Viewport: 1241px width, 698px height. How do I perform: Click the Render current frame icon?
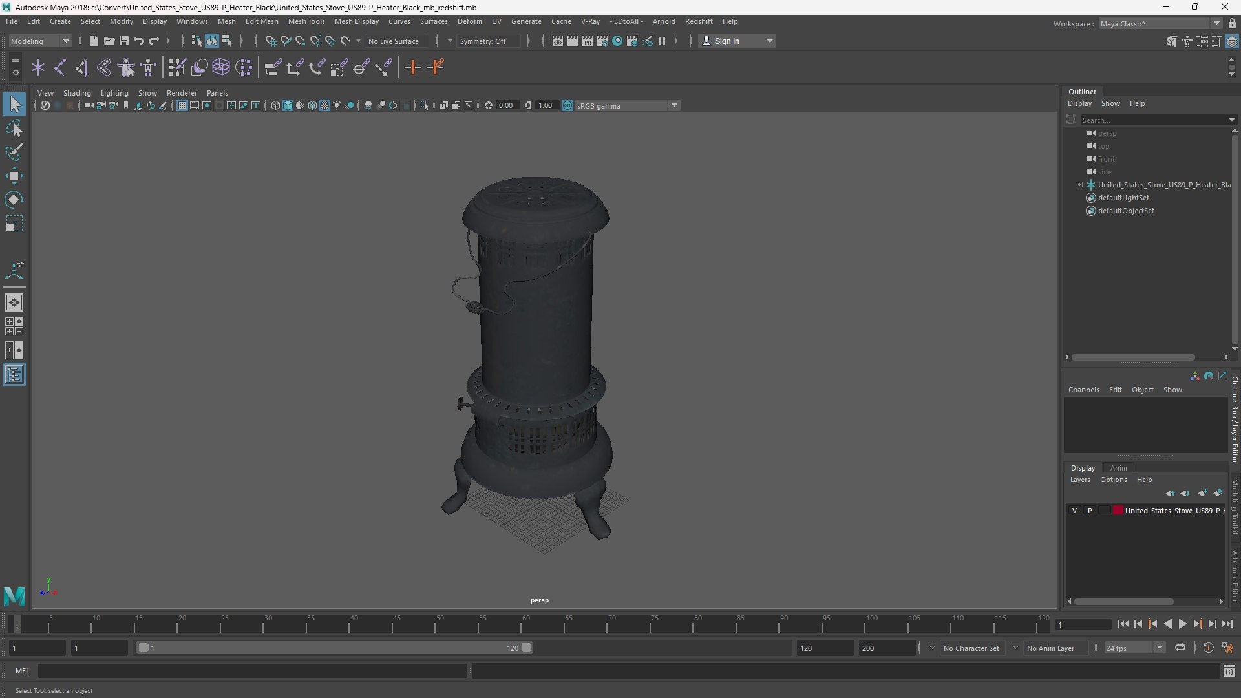pyautogui.click(x=573, y=41)
